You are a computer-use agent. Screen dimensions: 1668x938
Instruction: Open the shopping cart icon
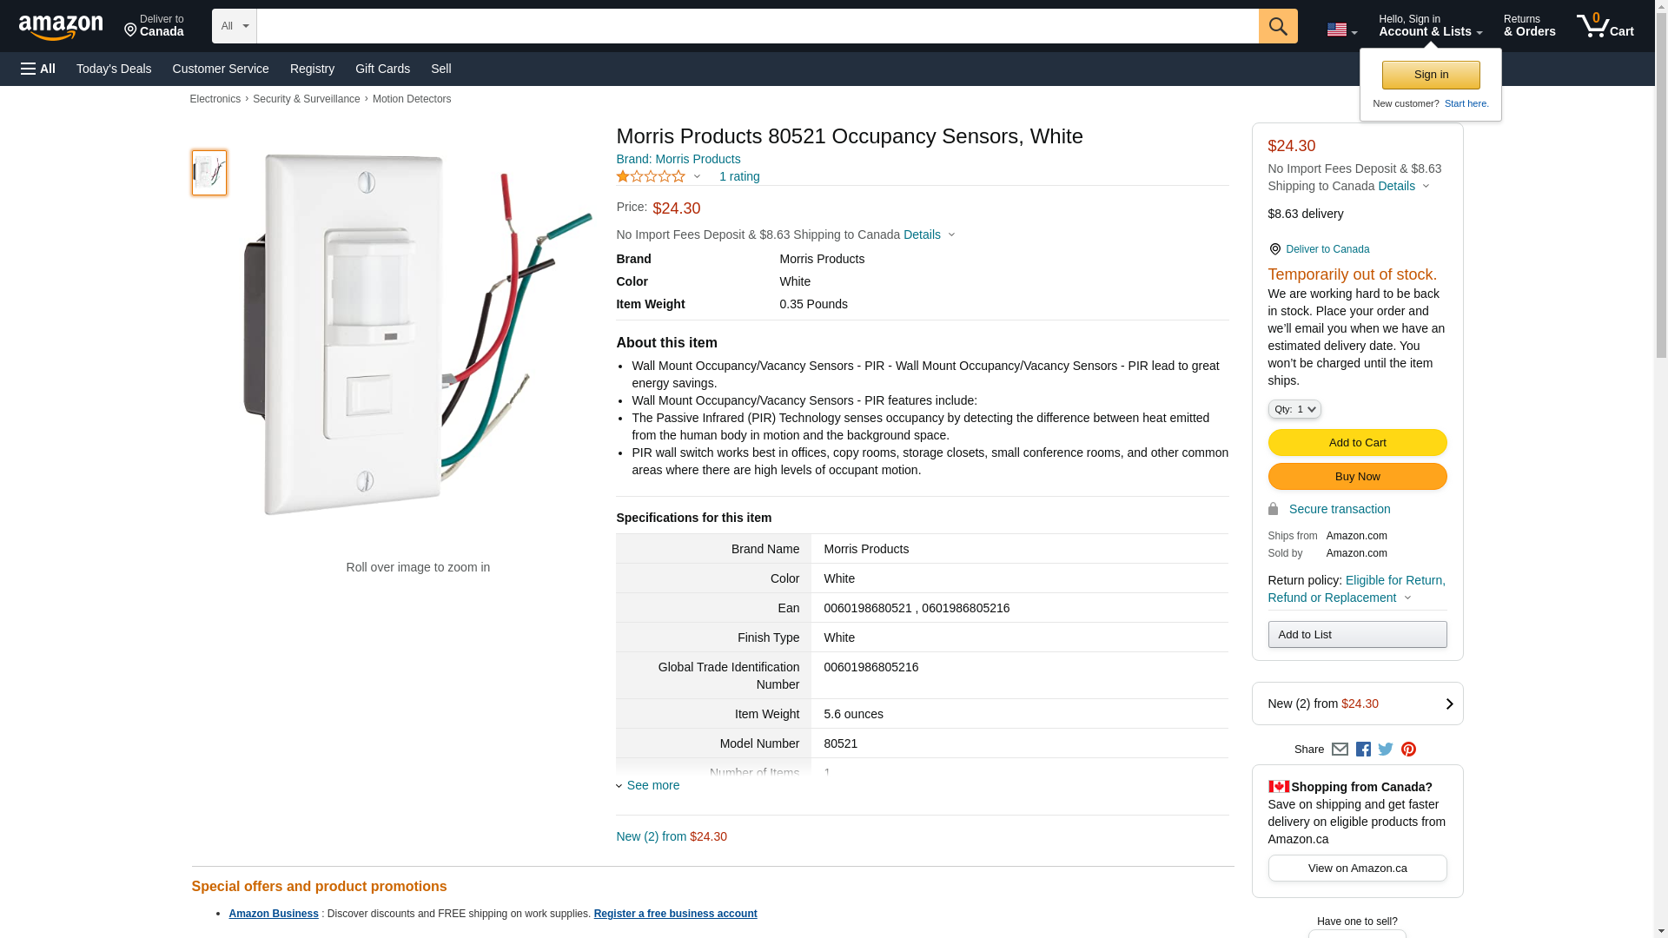coord(1605,26)
